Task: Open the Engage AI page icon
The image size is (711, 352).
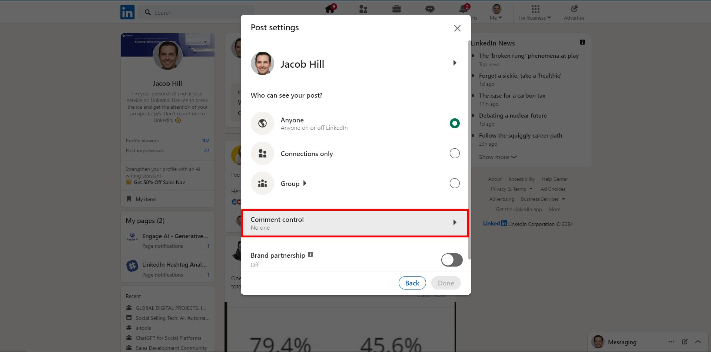Action: (x=132, y=237)
